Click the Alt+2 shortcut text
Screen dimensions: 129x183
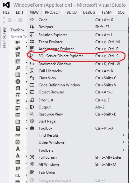click(x=100, y=107)
